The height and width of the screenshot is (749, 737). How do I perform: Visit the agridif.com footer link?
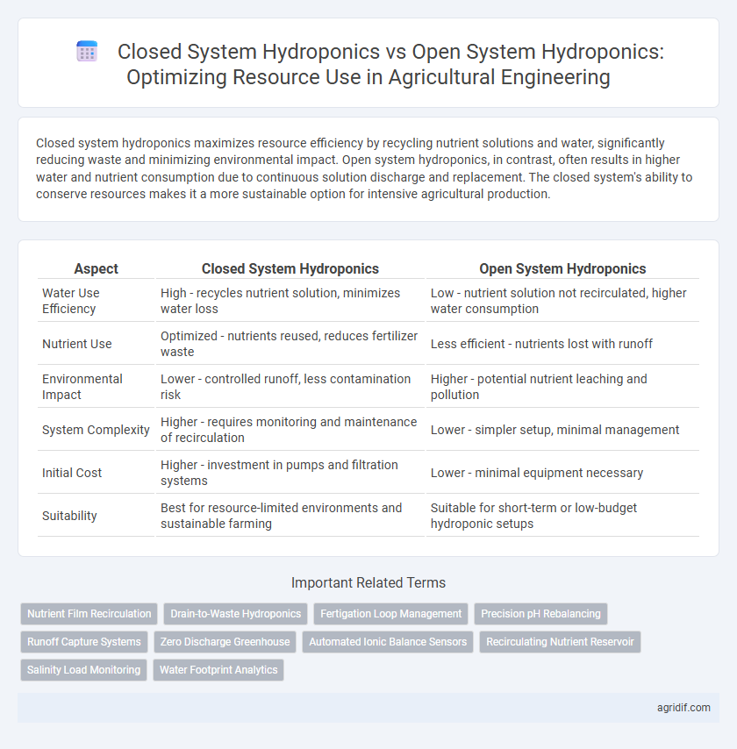pos(683,708)
